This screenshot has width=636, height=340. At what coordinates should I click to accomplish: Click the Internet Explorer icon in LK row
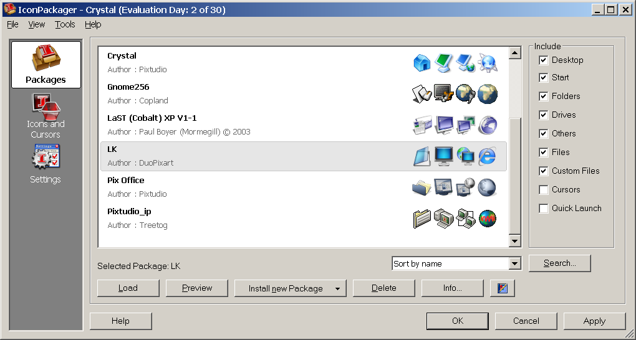487,156
